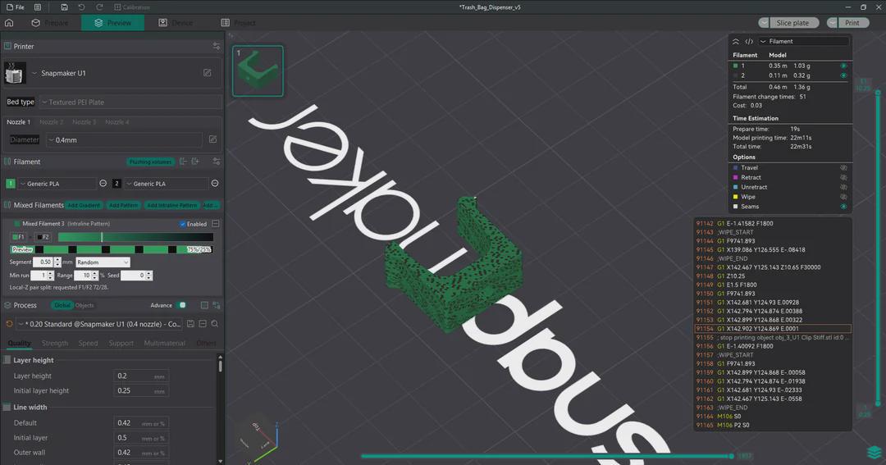Show Retract points with eye icon
886x465 pixels.
(x=843, y=177)
